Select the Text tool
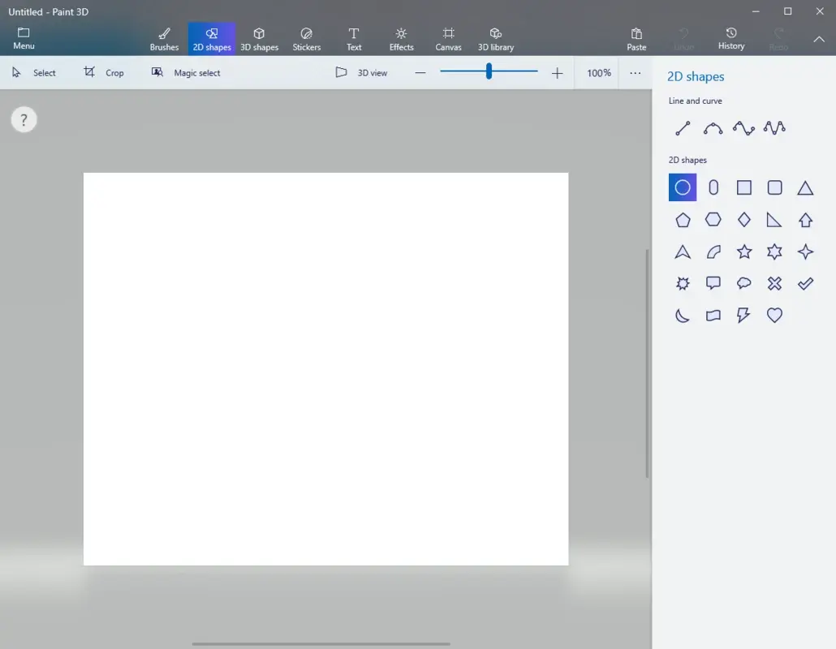Image resolution: width=836 pixels, height=649 pixels. [354, 38]
